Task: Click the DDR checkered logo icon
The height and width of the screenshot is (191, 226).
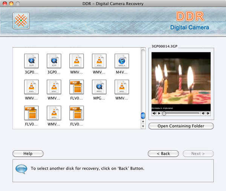Action: tap(21, 21)
